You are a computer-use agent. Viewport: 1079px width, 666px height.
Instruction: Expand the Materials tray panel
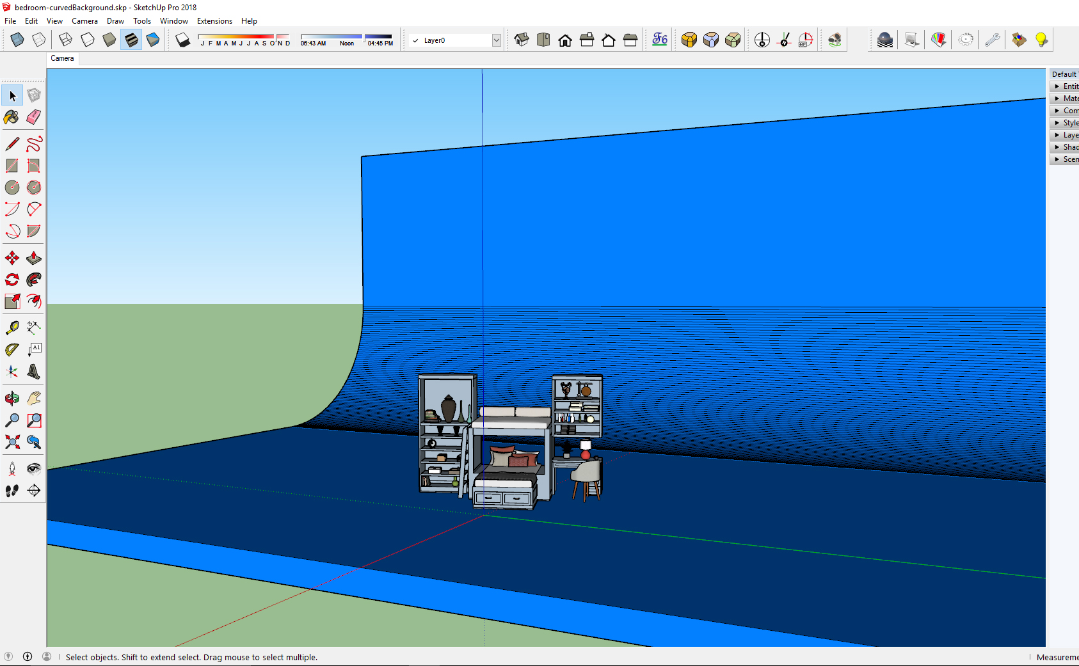(x=1065, y=99)
